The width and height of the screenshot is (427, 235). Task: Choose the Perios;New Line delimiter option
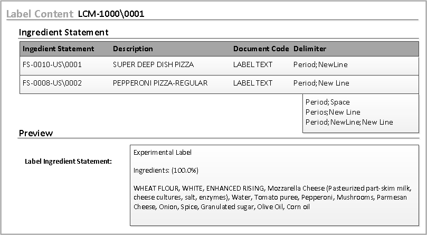(x=333, y=112)
